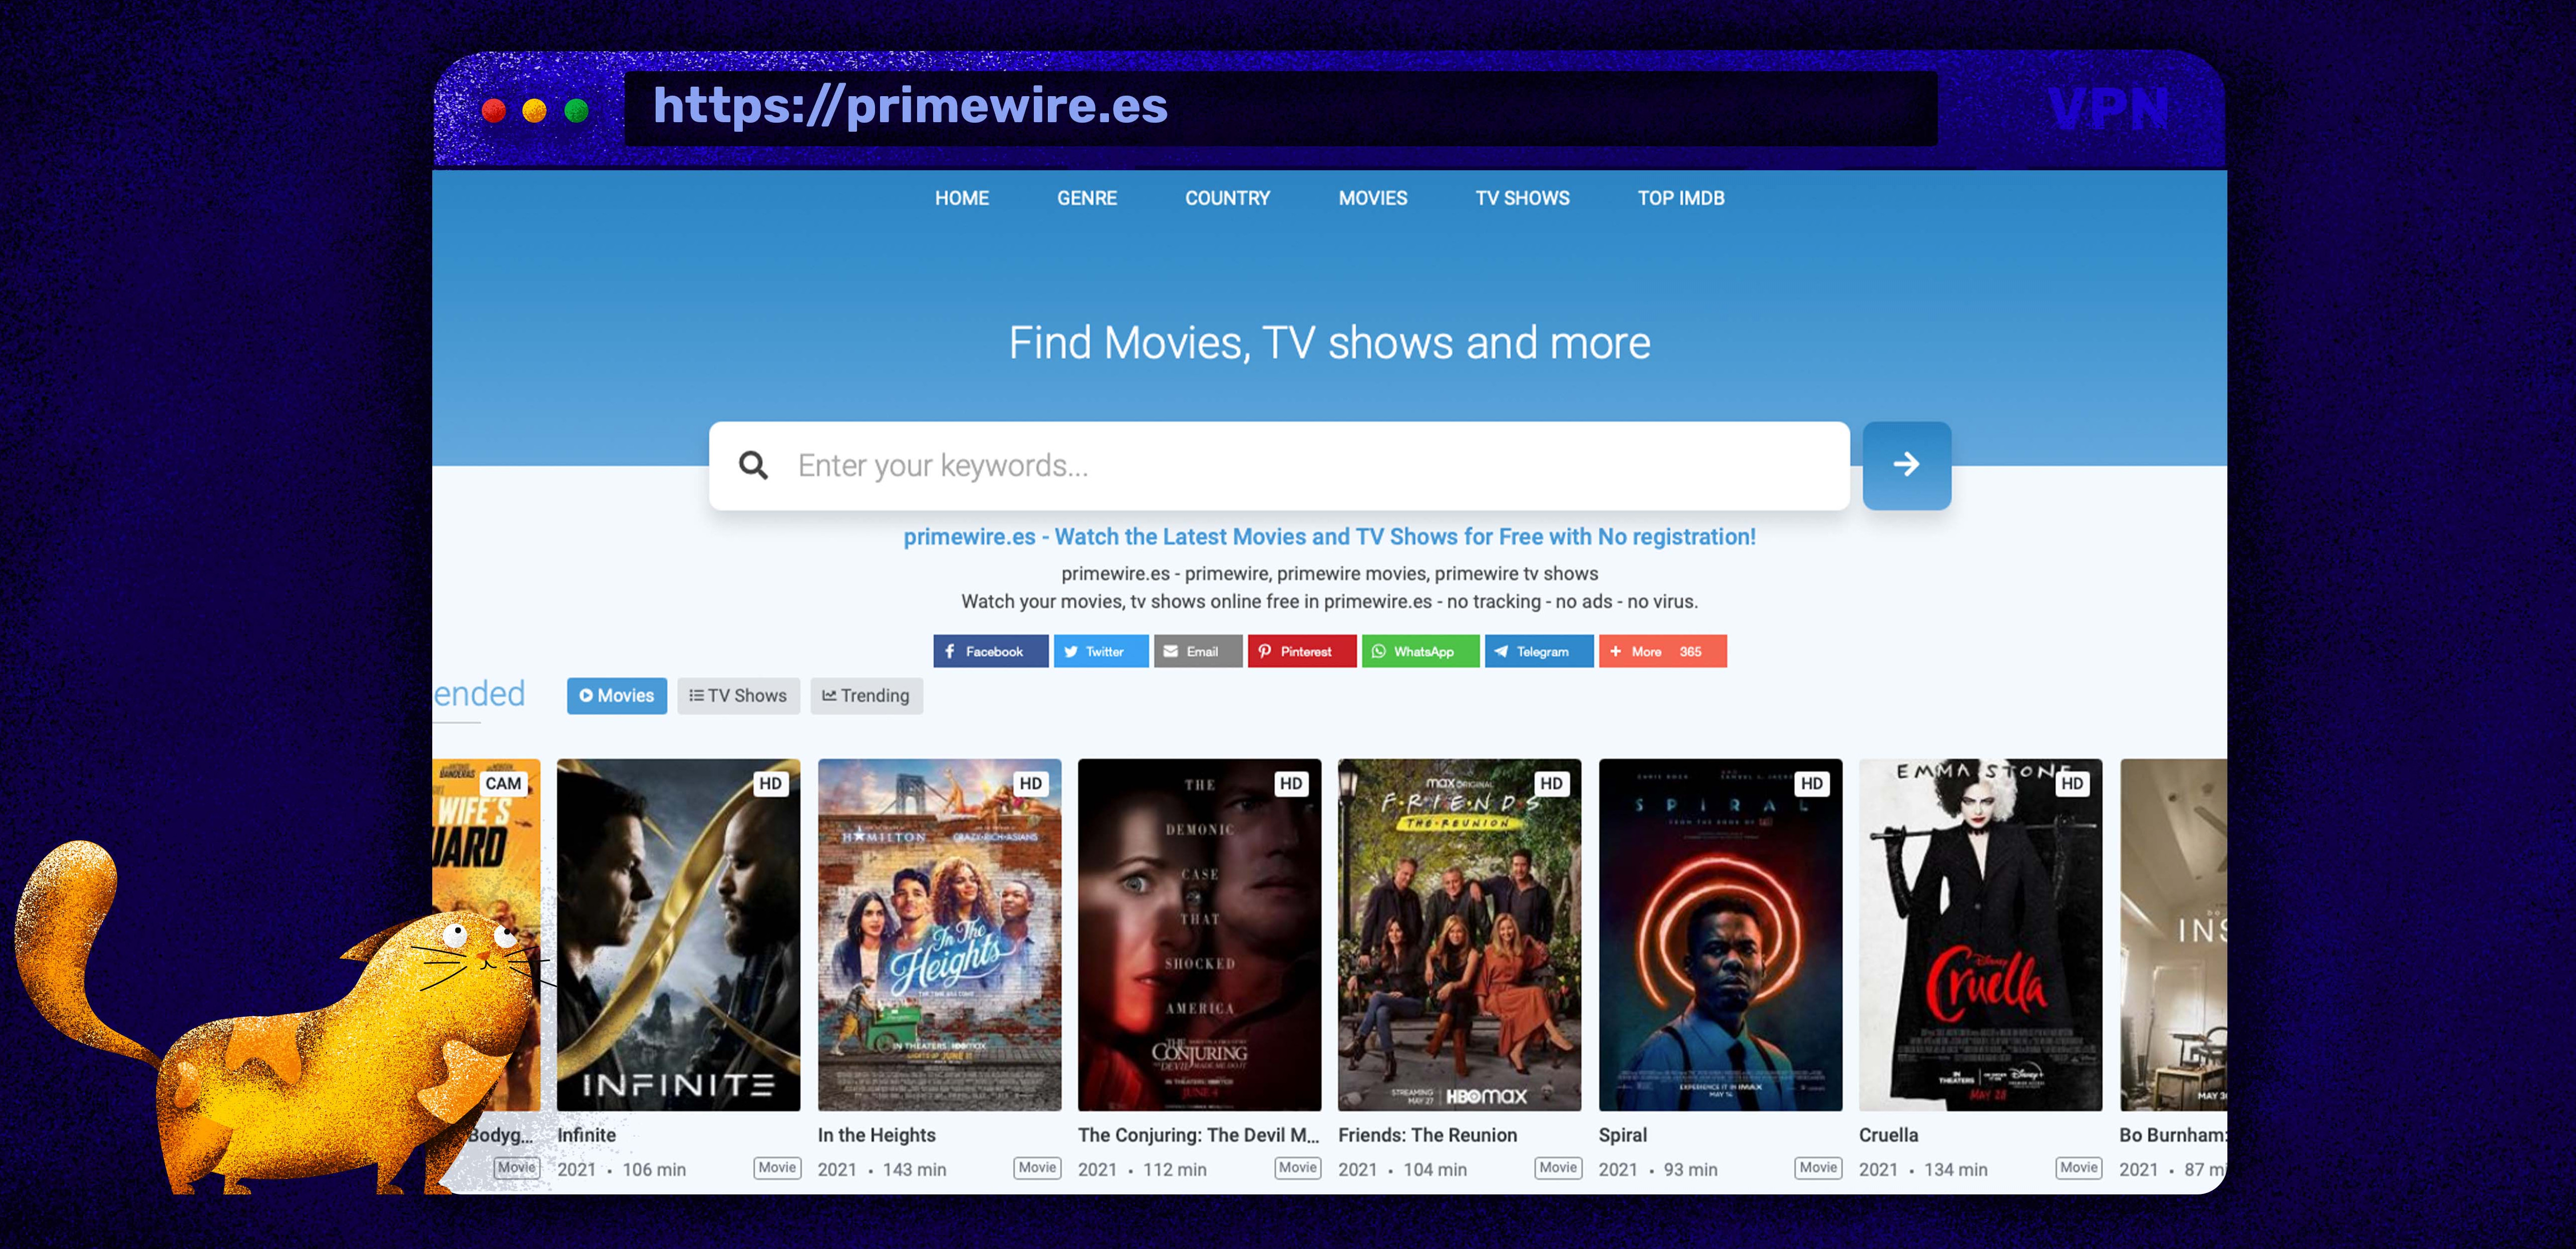Image resolution: width=2576 pixels, height=1249 pixels.
Task: Open The Conjuring poster
Action: [1199, 934]
